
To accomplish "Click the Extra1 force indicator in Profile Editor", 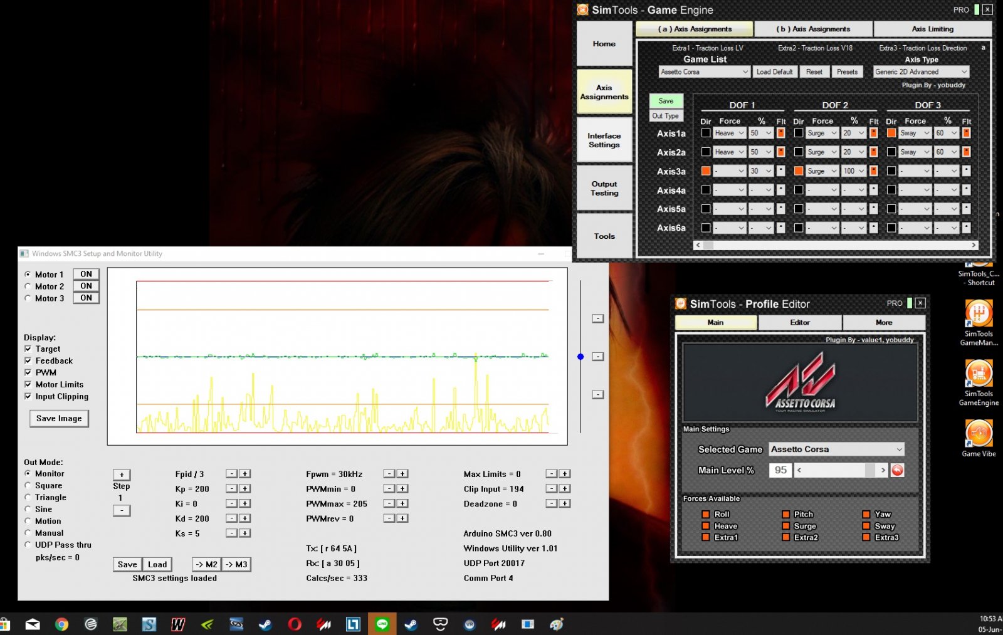I will coord(706,537).
